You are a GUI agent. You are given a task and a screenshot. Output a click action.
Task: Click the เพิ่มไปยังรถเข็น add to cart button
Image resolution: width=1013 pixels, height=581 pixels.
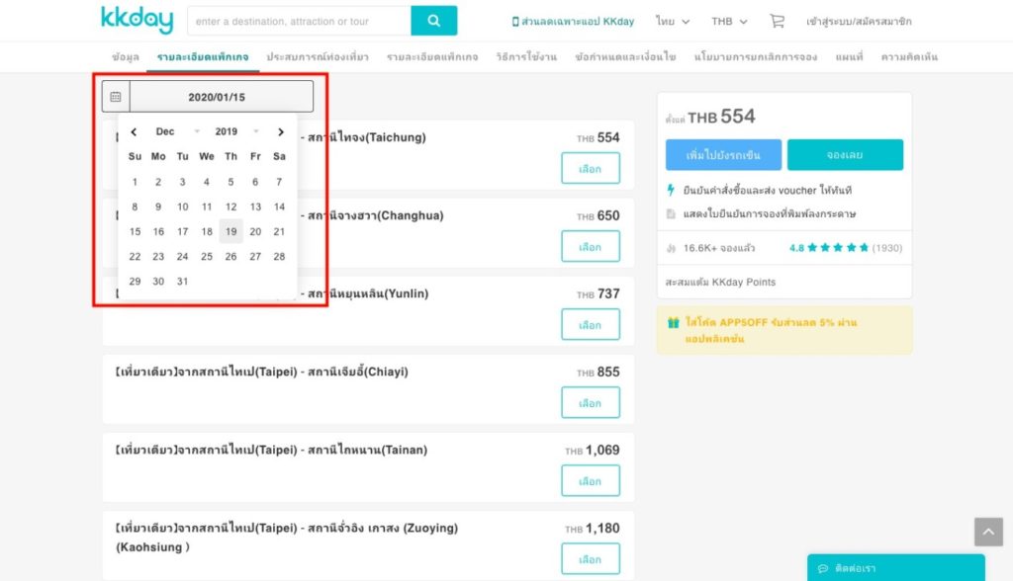(723, 155)
